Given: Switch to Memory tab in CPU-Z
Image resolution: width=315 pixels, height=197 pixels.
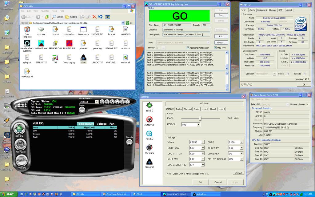Looking at the screenshot, I should (273, 10).
